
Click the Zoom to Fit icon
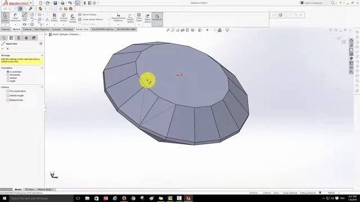click(x=168, y=30)
